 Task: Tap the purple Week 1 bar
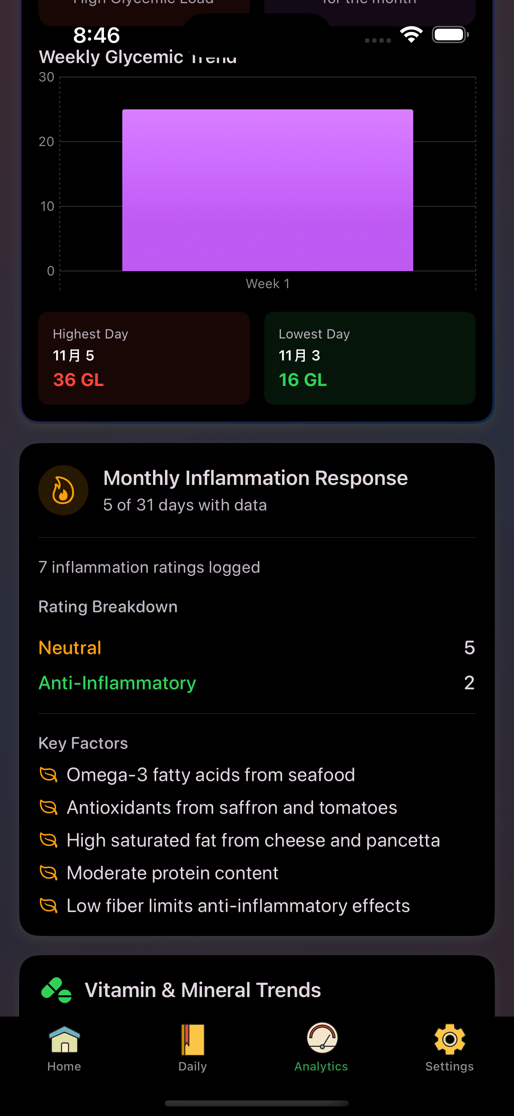pyautogui.click(x=267, y=190)
